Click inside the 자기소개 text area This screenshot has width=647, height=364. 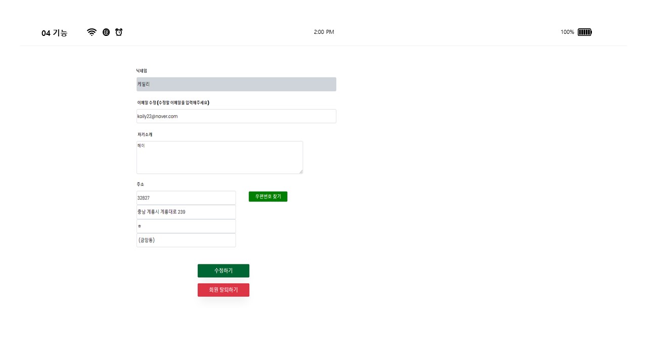tap(219, 157)
